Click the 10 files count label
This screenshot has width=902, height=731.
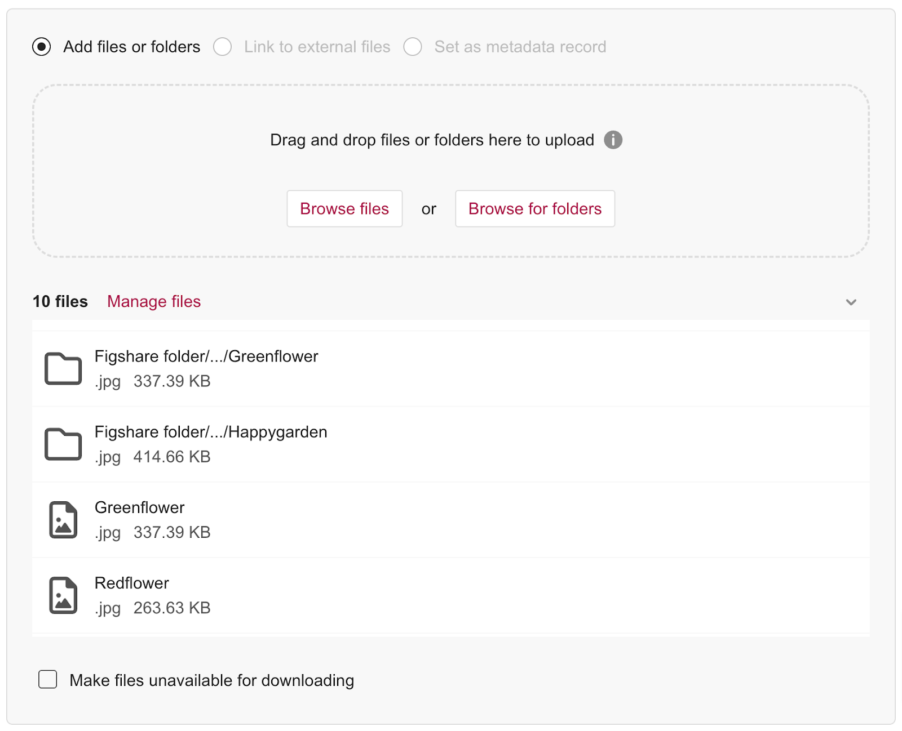(60, 302)
